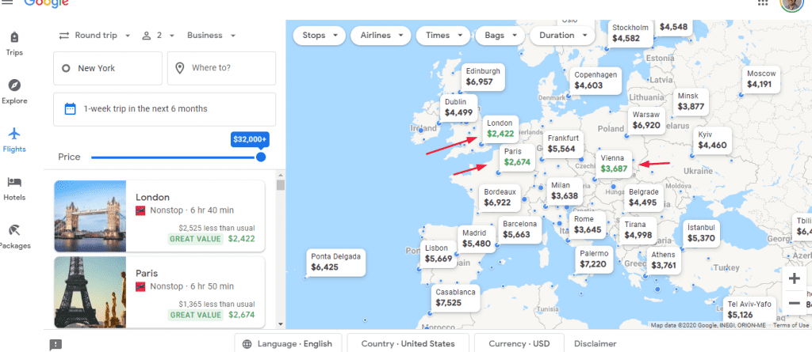Change Language · English setting
812x352 pixels.
(288, 344)
